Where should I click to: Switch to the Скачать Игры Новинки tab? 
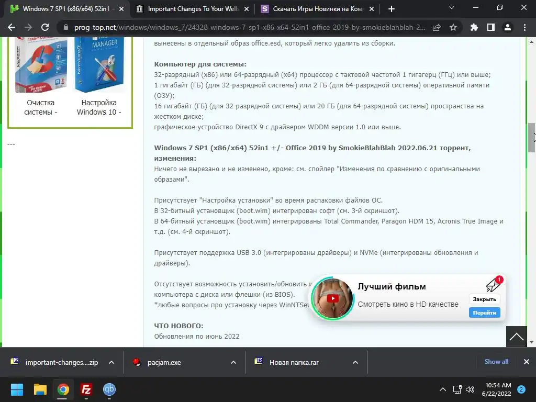(x=318, y=9)
